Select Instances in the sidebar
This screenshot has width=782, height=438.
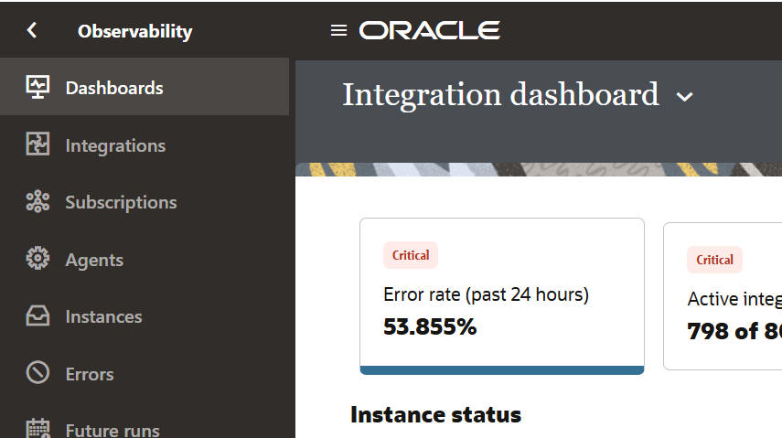click(x=103, y=316)
